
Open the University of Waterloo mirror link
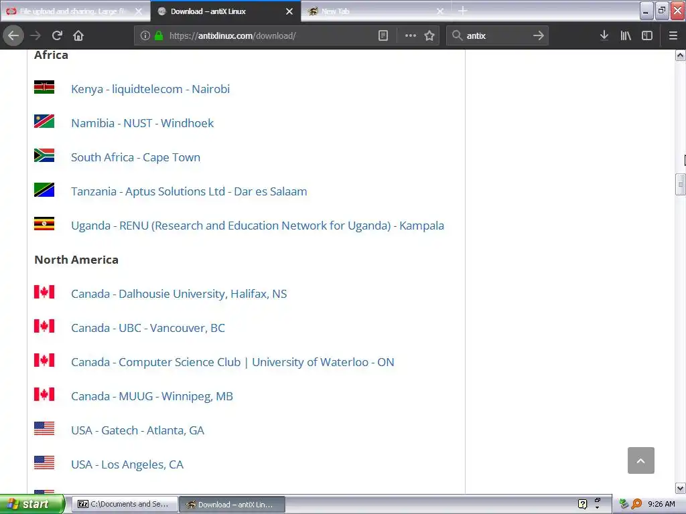click(x=232, y=362)
